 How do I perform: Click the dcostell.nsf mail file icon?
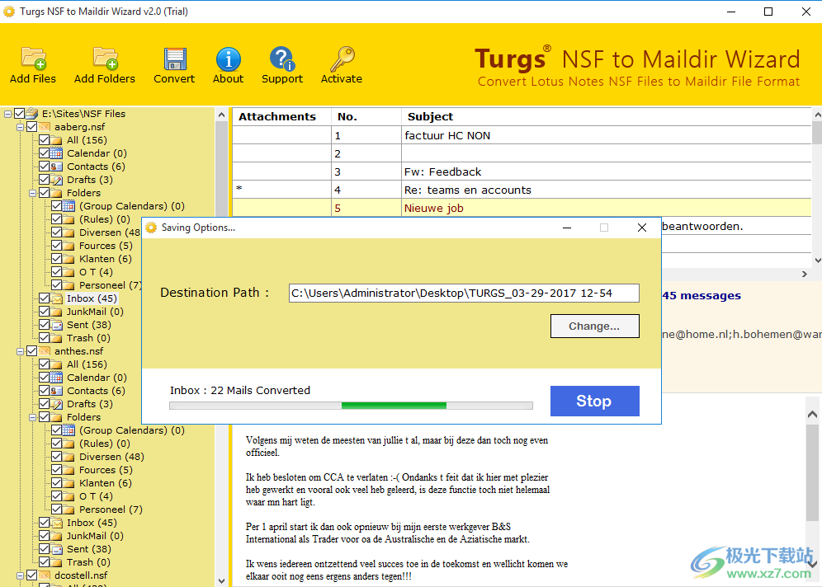point(45,575)
